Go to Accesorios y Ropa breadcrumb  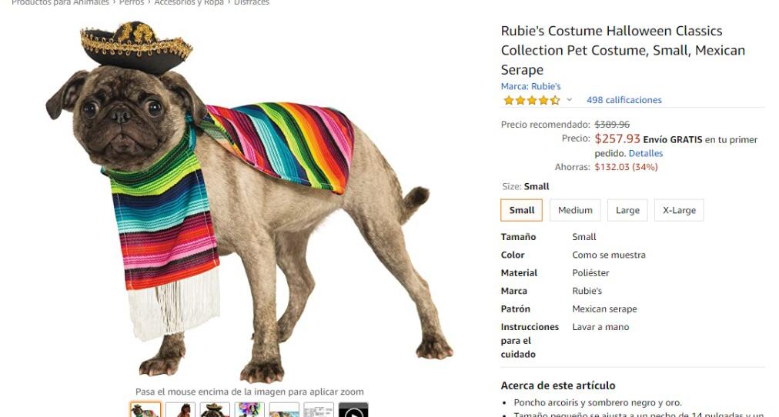click(189, 2)
